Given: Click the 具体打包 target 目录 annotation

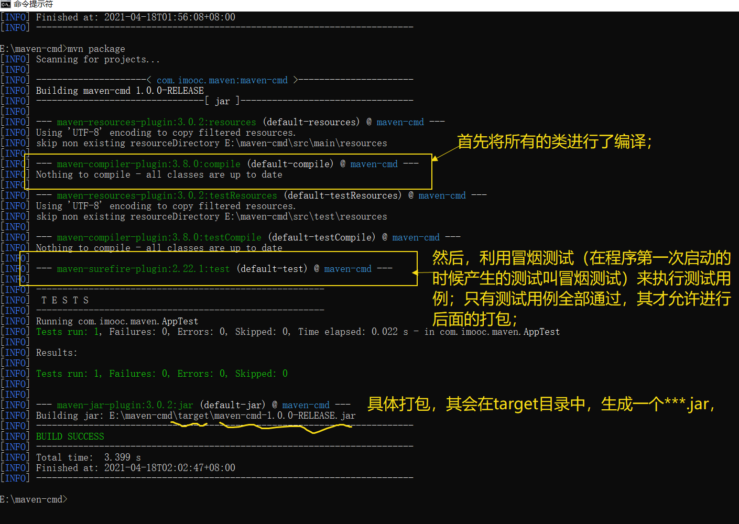Looking at the screenshot, I should point(540,403).
